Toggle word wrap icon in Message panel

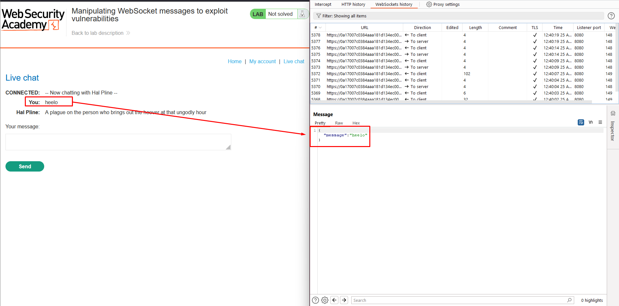coord(581,122)
